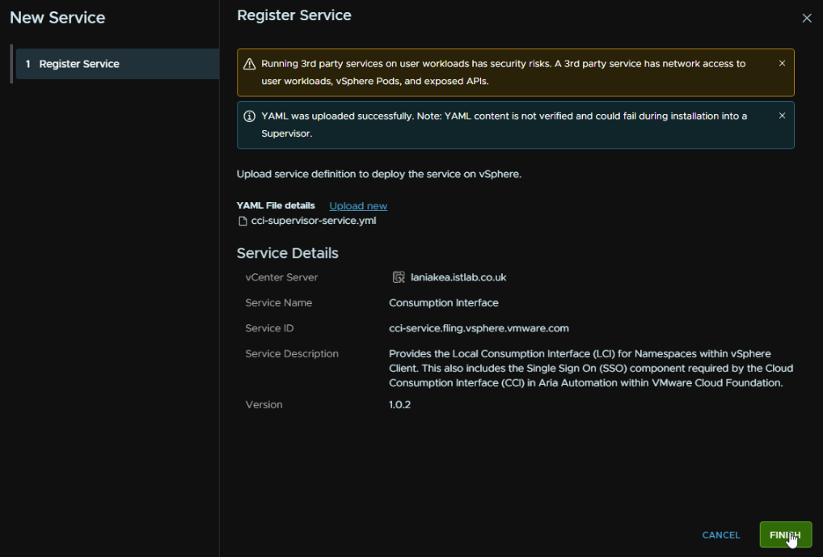Open the Upload new link
The height and width of the screenshot is (557, 823).
point(358,206)
